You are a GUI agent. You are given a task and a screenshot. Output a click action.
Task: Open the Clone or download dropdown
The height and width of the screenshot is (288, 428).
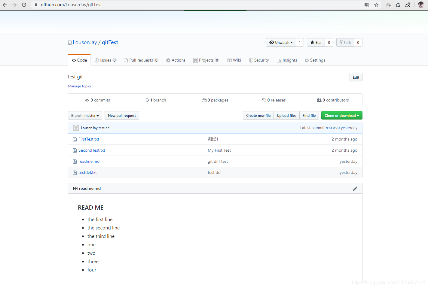(x=342, y=116)
